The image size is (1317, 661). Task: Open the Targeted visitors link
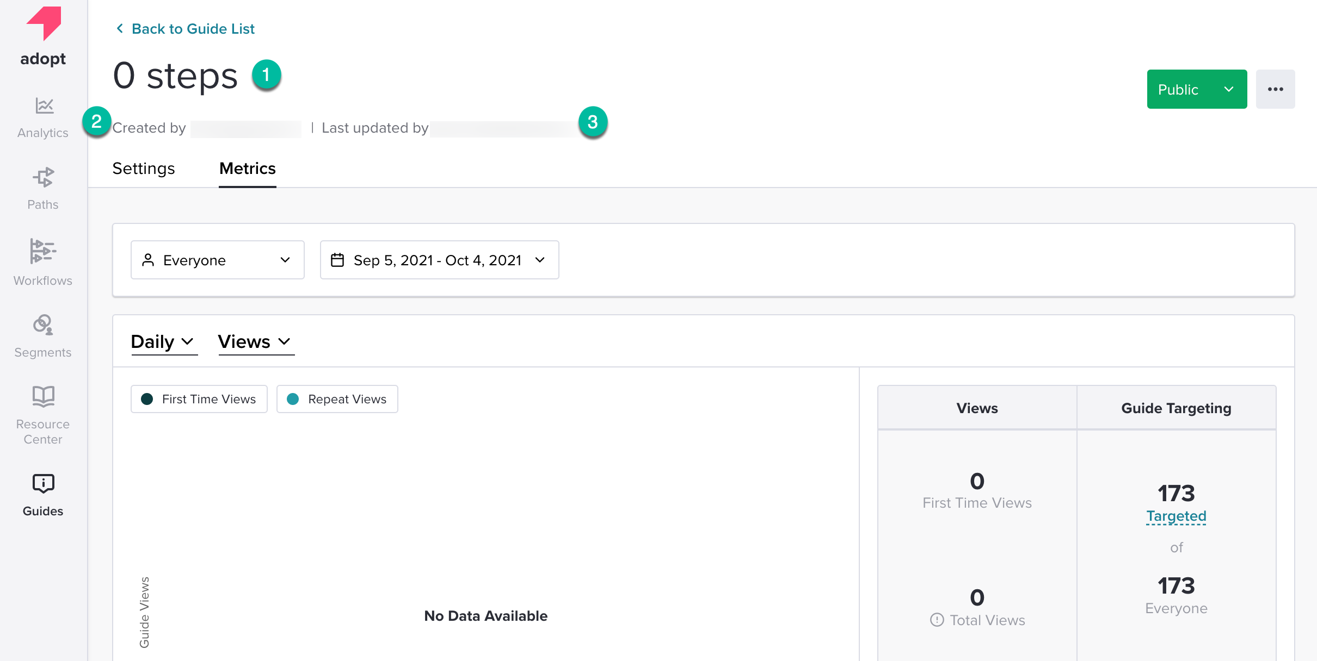pyautogui.click(x=1177, y=516)
